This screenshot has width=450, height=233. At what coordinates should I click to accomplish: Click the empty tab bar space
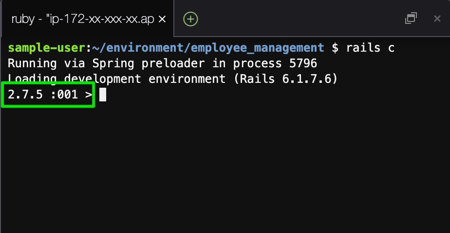297,19
